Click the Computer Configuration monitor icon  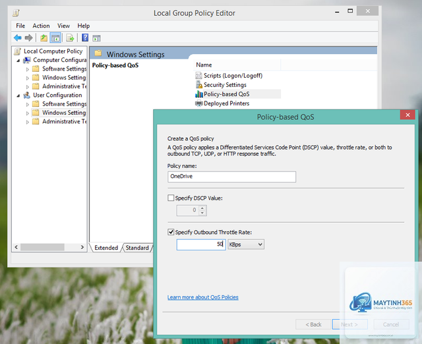(x=27, y=60)
